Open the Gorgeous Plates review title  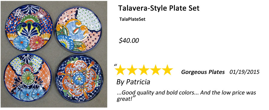(203, 72)
